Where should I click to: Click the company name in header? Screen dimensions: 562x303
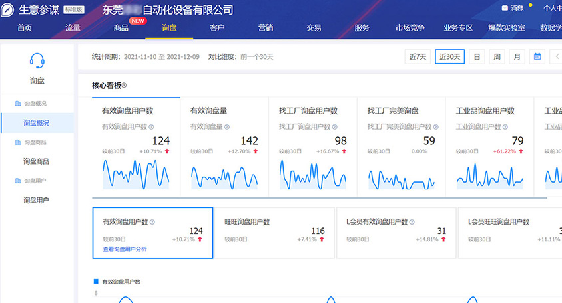168,10
